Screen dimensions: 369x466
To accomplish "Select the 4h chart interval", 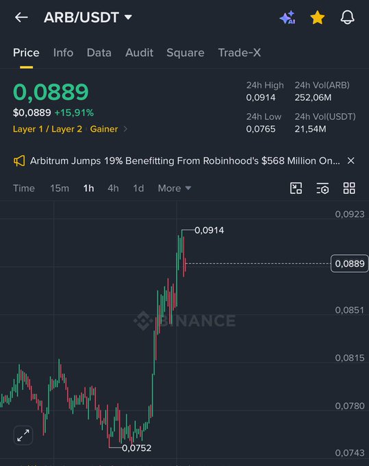I will click(x=113, y=188).
